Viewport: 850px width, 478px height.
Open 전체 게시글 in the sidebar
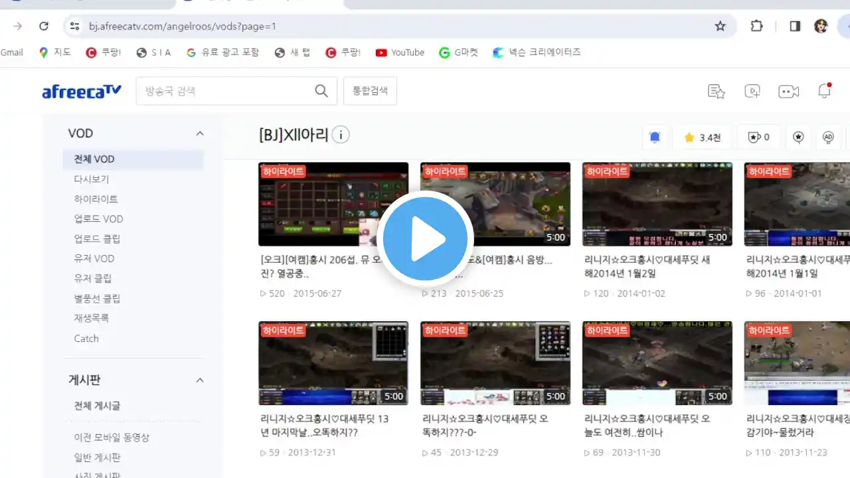[97, 406]
